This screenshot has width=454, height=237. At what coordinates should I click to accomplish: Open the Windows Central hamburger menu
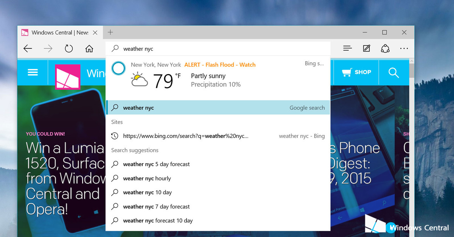(33, 72)
